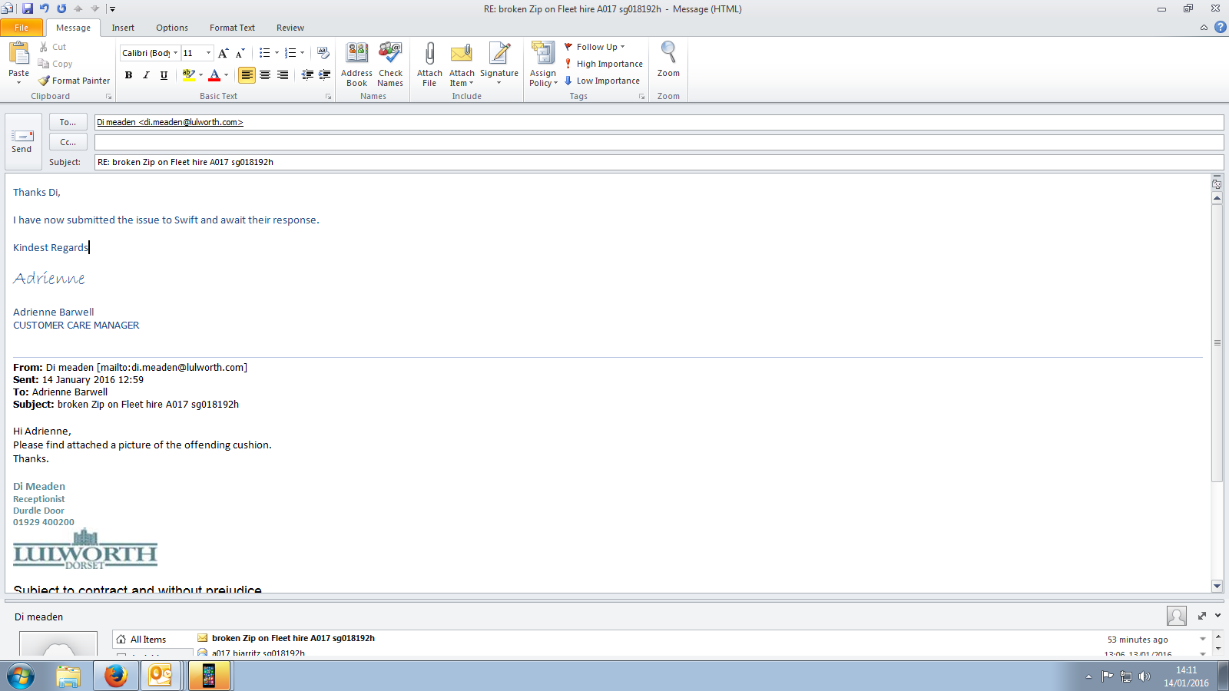Click the Attach File paperclip icon
Viewport: 1229px width, 691px height.
[x=429, y=55]
